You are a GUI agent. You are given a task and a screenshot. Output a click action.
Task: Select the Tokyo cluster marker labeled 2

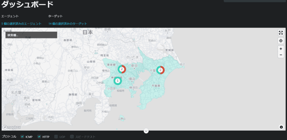(122, 69)
